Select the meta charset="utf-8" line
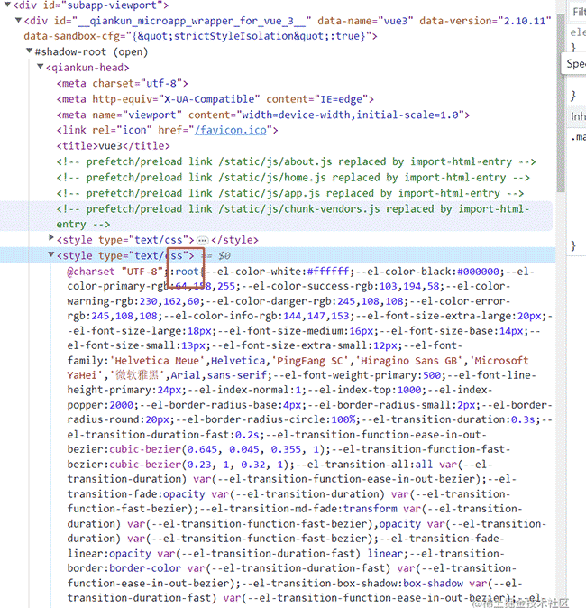The width and height of the screenshot is (586, 608). tap(123, 83)
